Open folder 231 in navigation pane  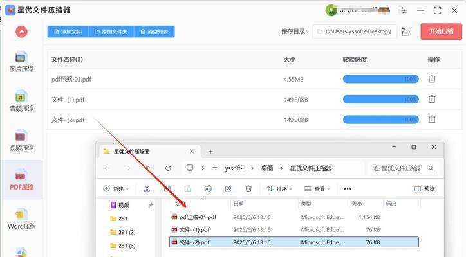point(119,218)
